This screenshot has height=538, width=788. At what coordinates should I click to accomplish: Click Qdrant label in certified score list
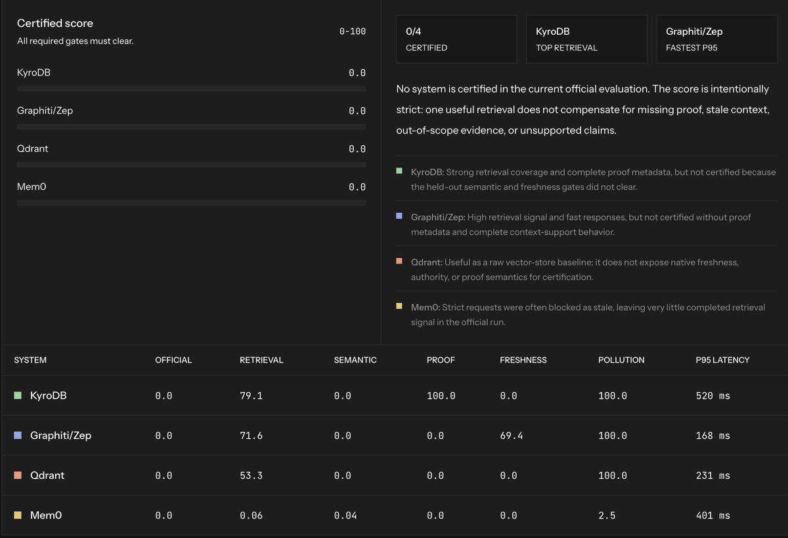point(33,148)
